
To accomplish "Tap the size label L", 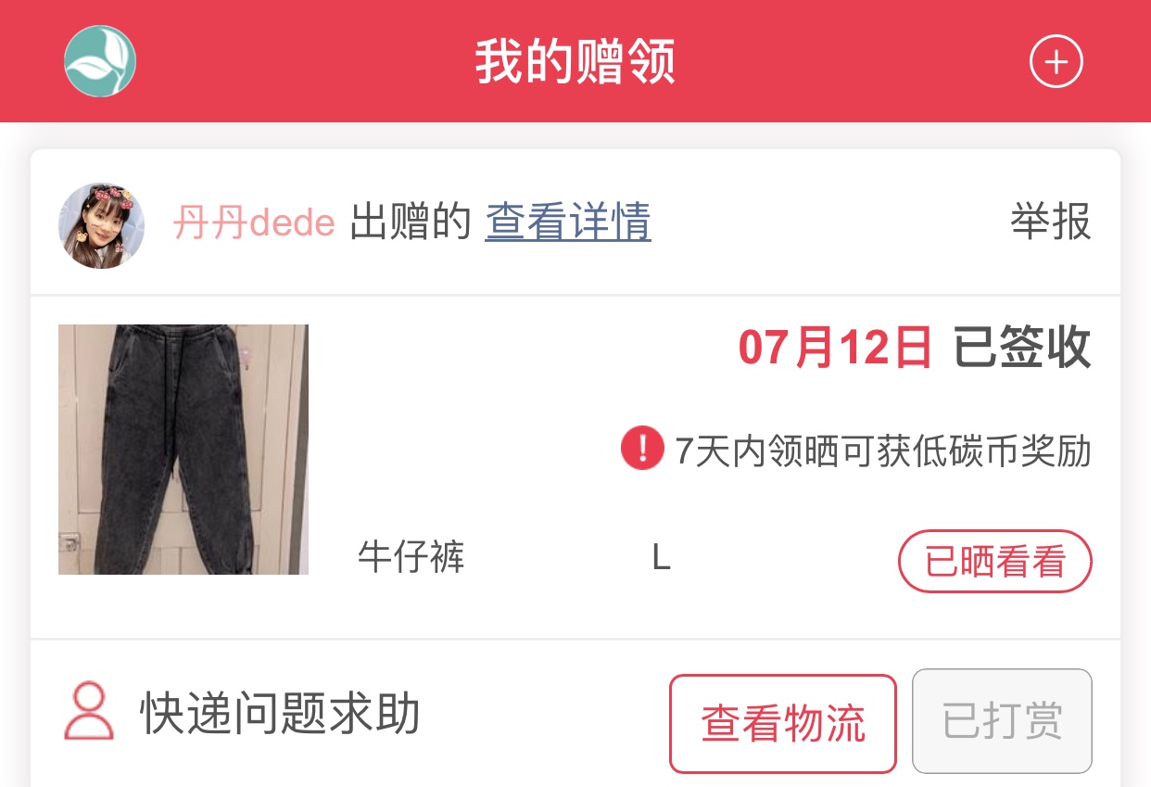I will pyautogui.click(x=661, y=558).
